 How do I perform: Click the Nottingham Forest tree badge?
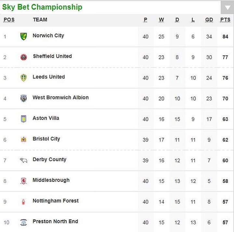point(23,202)
